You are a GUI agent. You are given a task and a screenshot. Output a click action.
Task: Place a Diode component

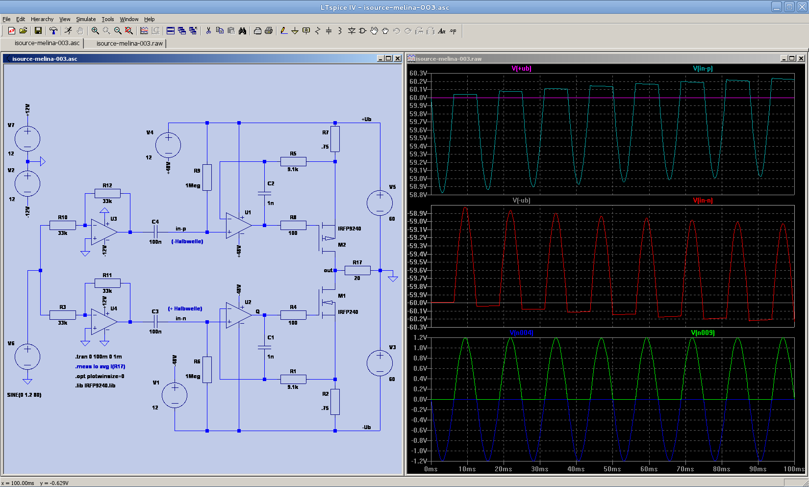coord(352,31)
